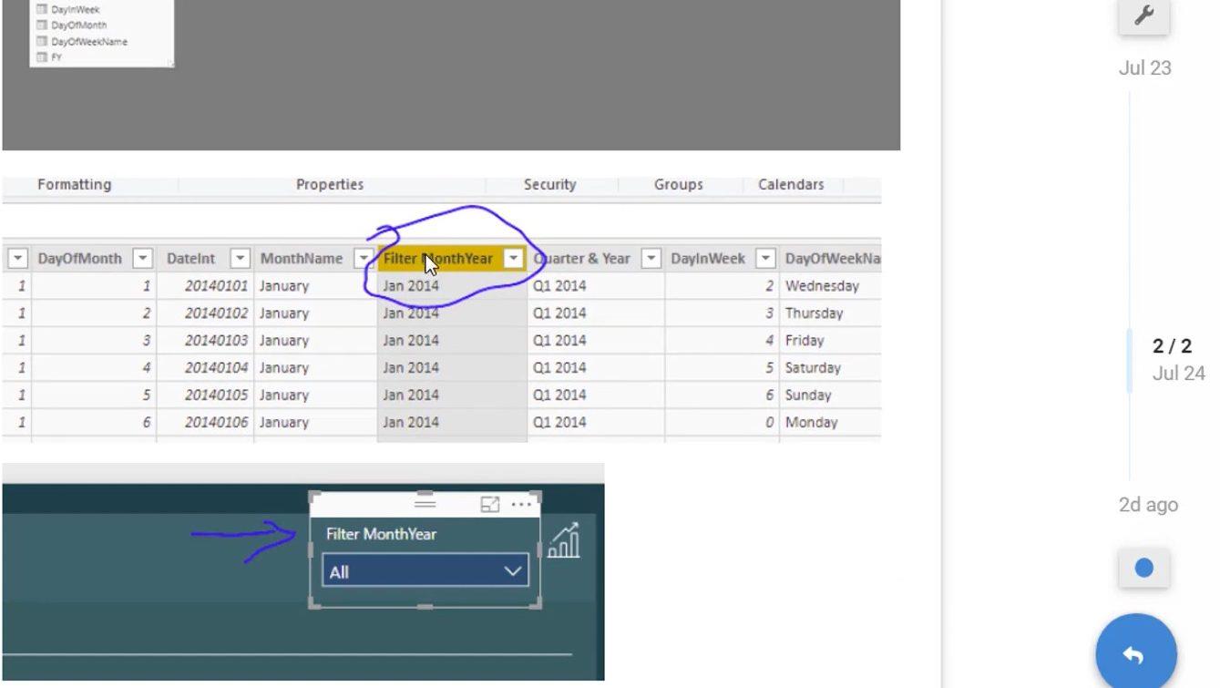The height and width of the screenshot is (688, 1220).
Task: Click the DayOfWeekName column header
Action: [833, 259]
